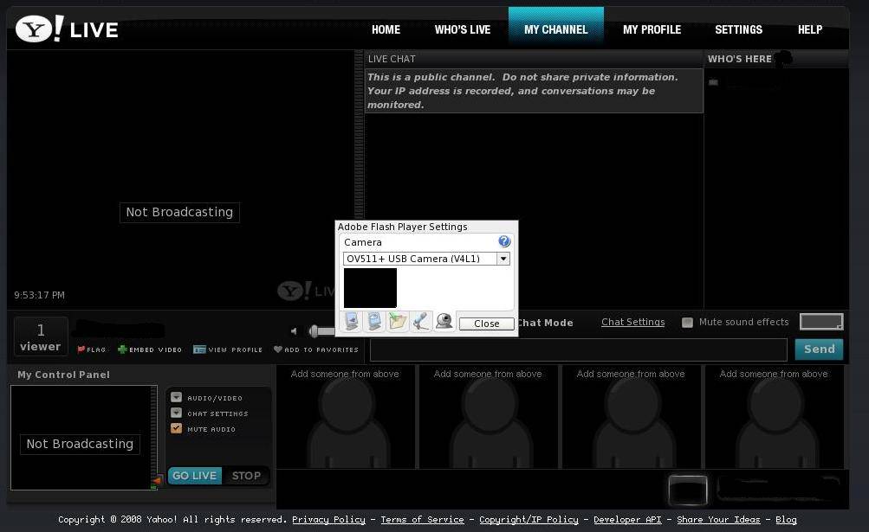Open View Profile below the video

pos(228,349)
